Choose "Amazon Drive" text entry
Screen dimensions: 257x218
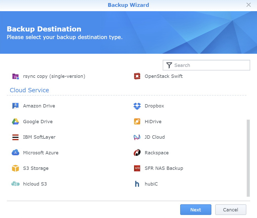pyautogui.click(x=39, y=106)
